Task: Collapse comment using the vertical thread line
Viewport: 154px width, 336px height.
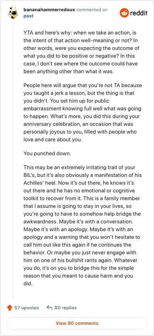Action: click(x=13, y=159)
